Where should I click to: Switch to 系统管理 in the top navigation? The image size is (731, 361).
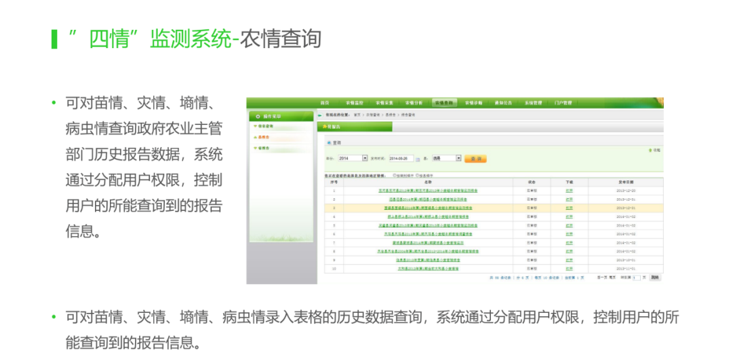click(x=533, y=102)
